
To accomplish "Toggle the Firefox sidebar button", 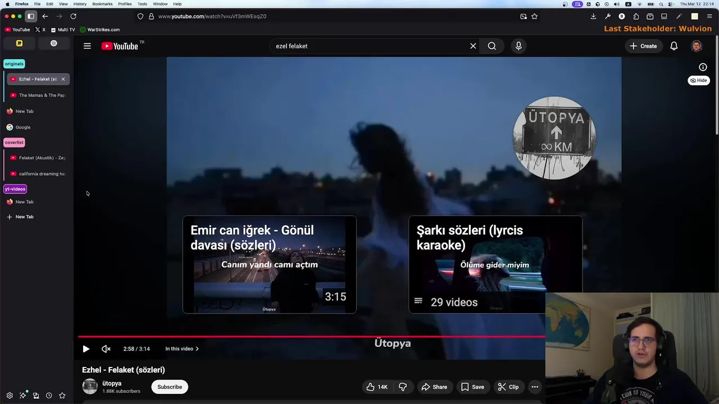I will click(x=31, y=16).
